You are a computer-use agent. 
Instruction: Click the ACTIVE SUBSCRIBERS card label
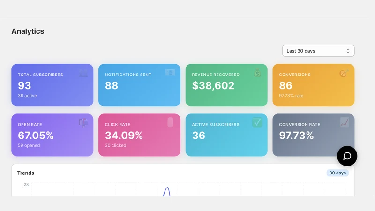tap(216, 125)
